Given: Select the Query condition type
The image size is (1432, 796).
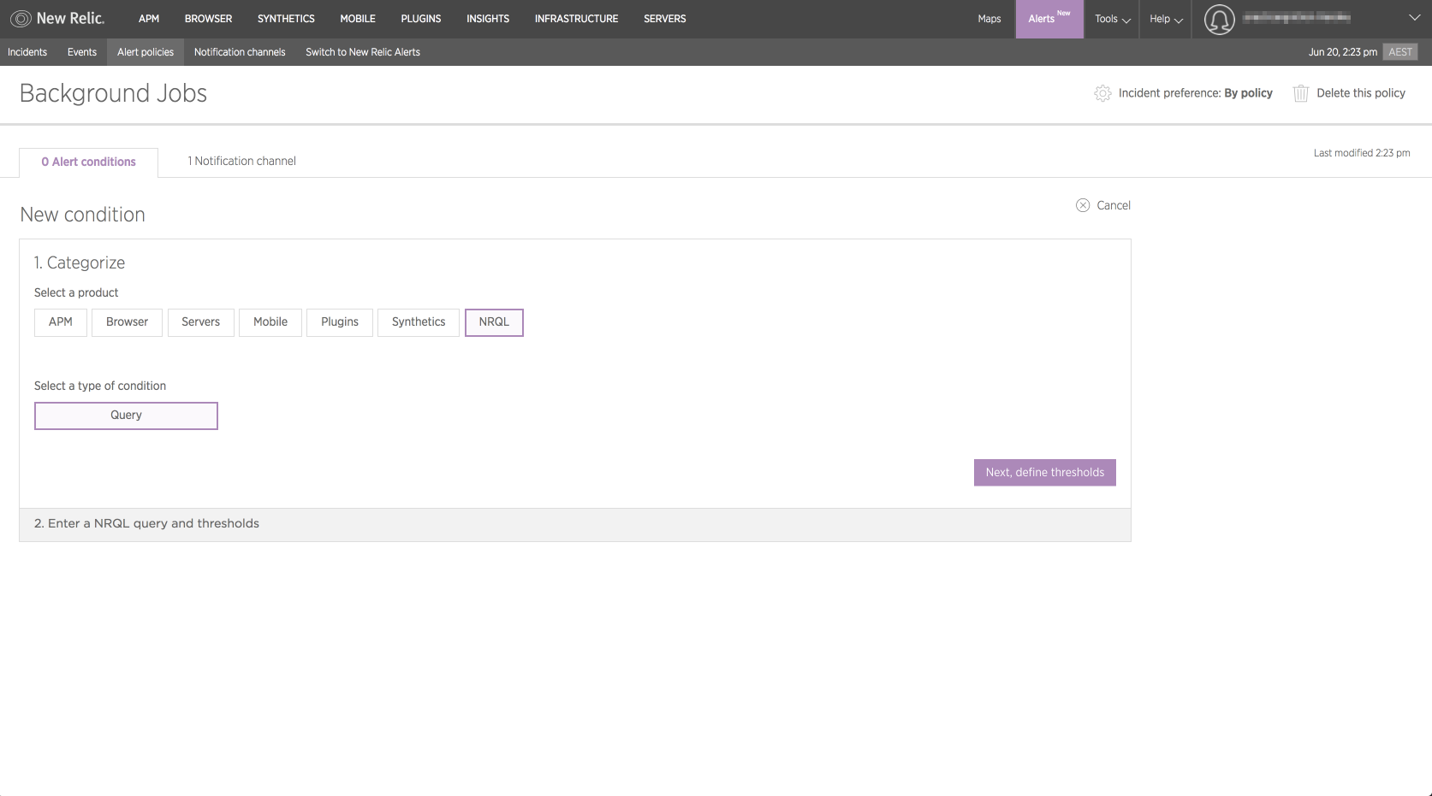Looking at the screenshot, I should coord(126,416).
